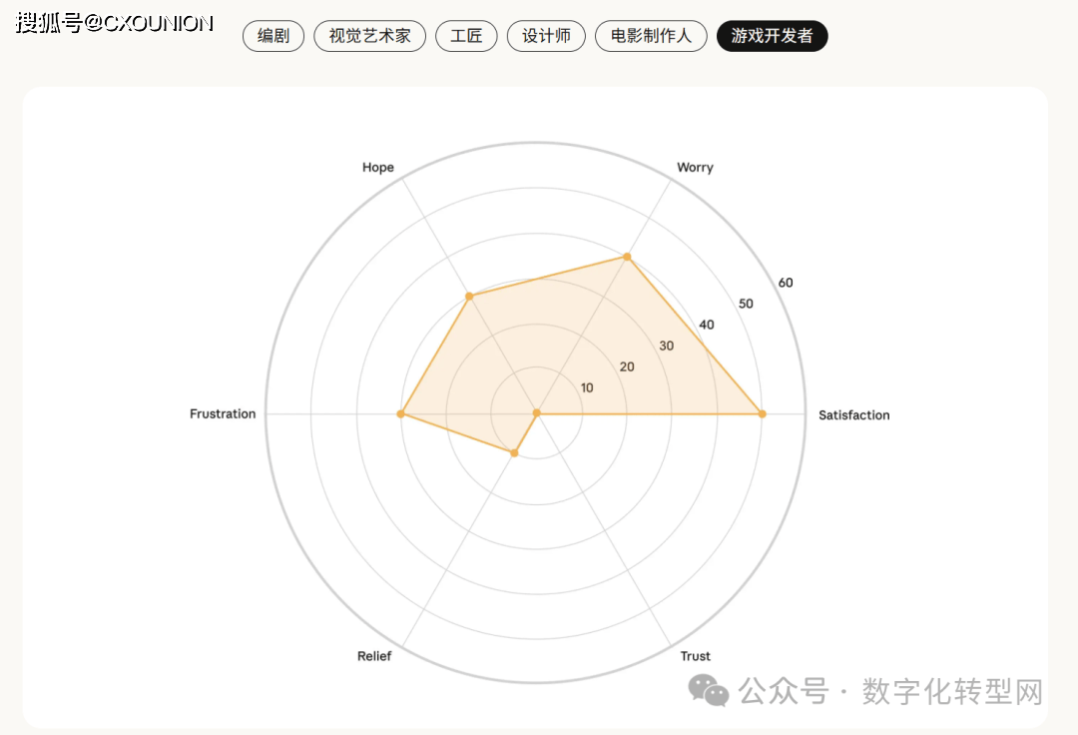
Task: Click the WeChat logo icon in watermark
Action: pos(712,690)
